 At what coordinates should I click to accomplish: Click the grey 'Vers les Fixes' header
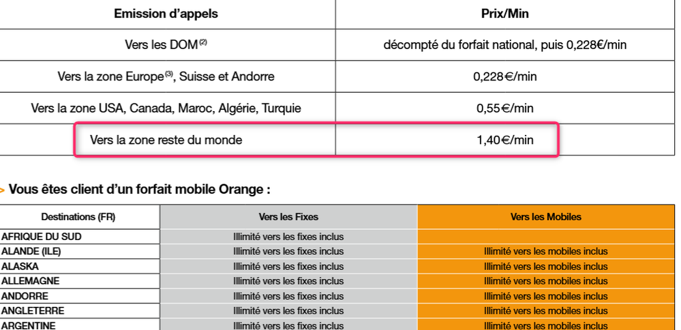[x=288, y=217]
